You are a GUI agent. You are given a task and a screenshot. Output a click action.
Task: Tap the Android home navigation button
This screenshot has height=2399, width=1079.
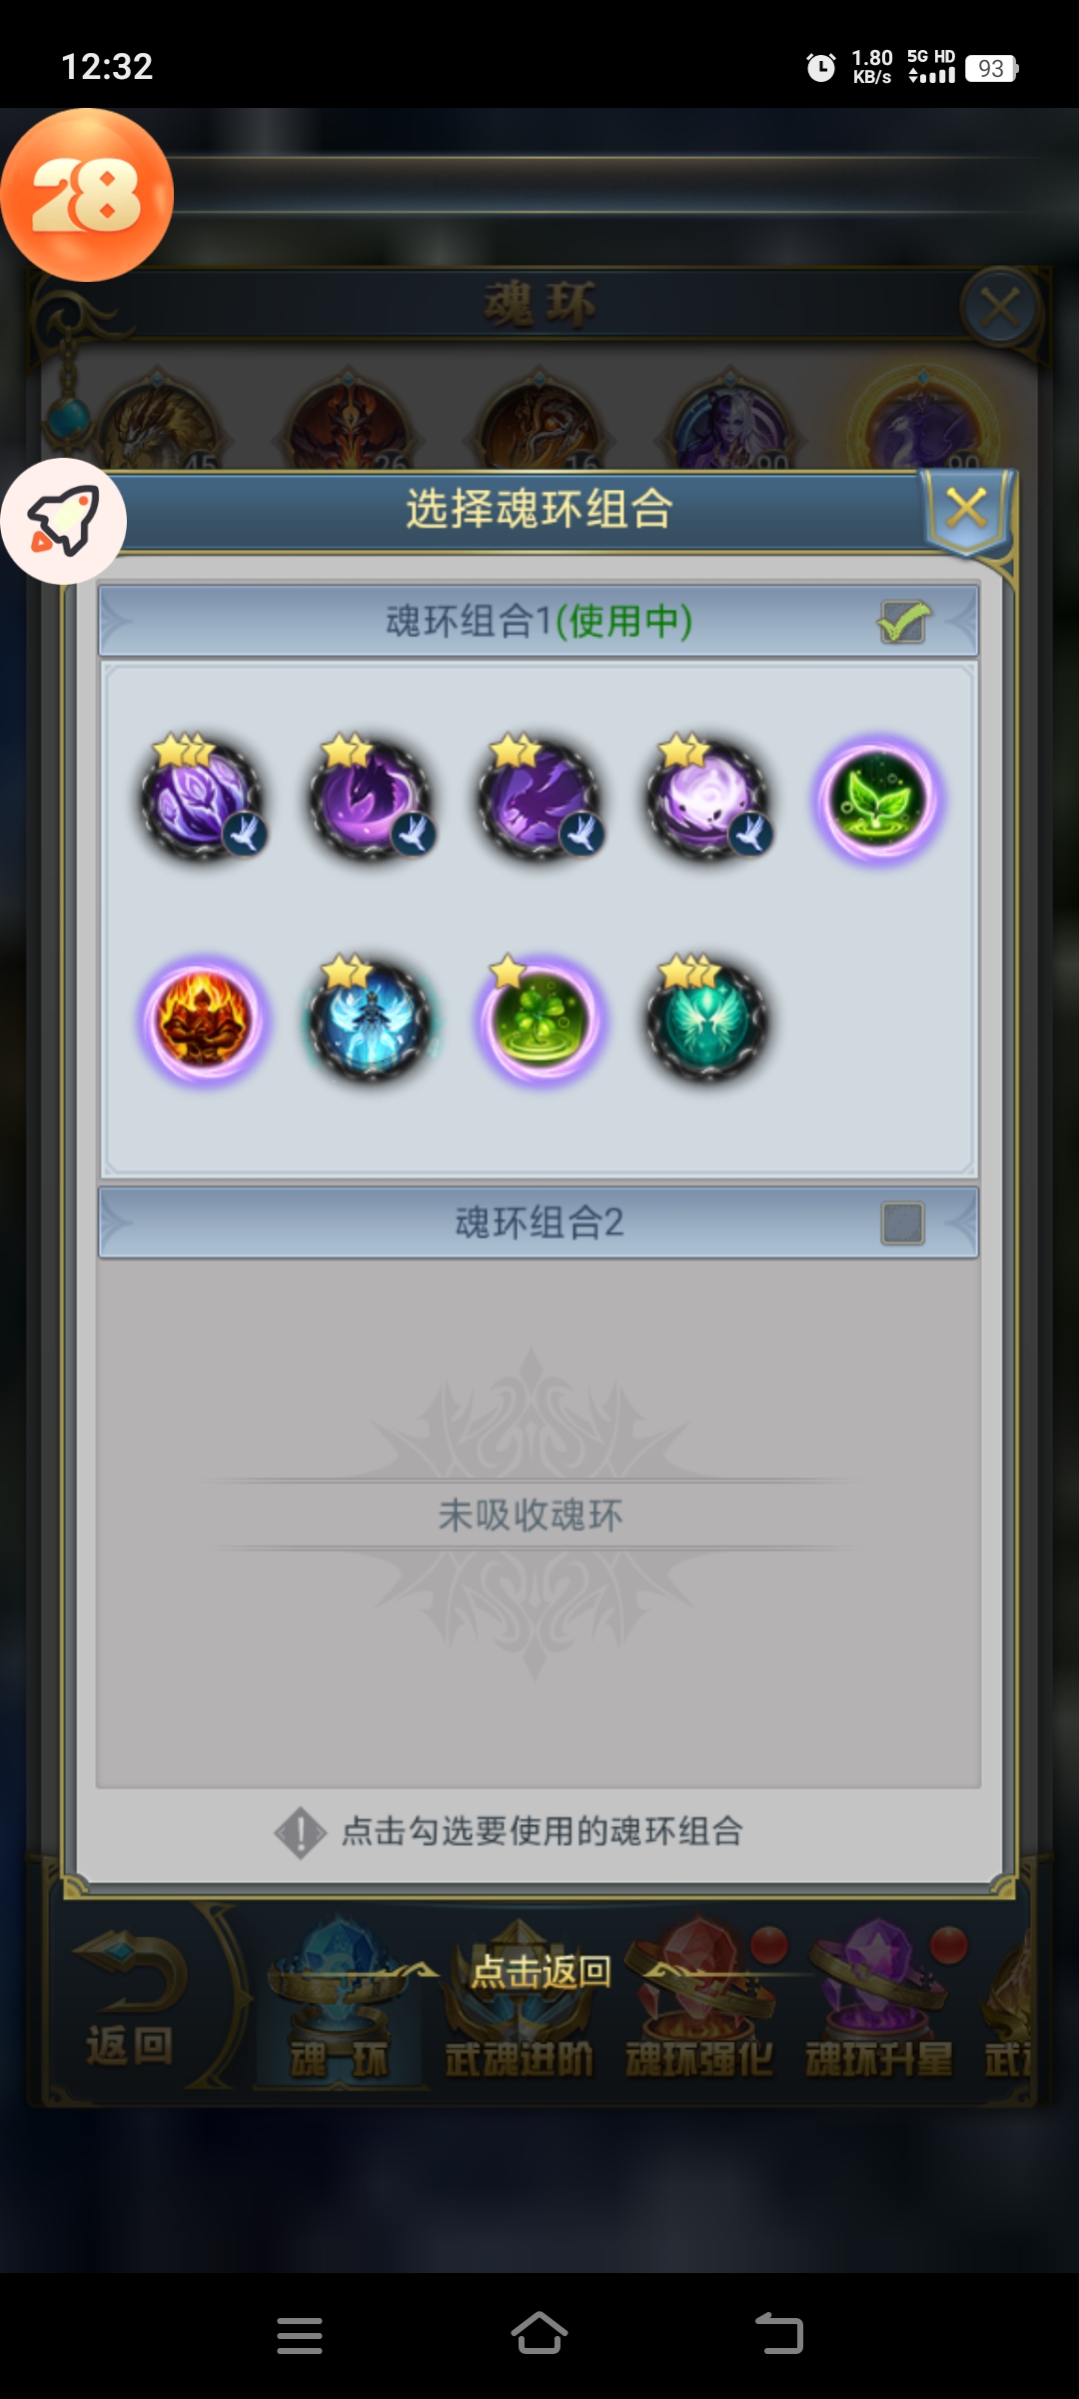pos(539,2335)
